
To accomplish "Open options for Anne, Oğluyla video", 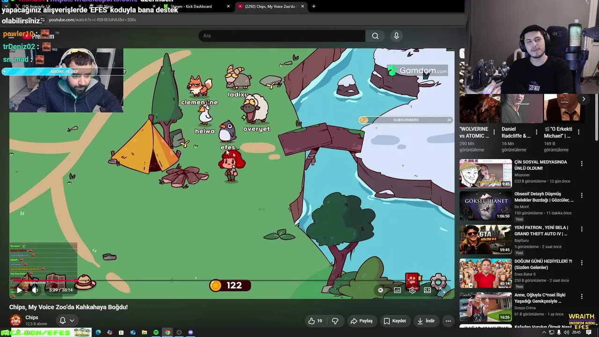I will click(582, 297).
